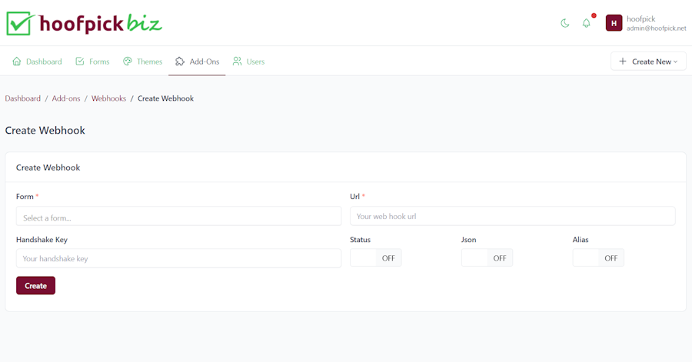Screen dimensions: 692x362
Task: Click the Handshake Key label
Action: 42,240
